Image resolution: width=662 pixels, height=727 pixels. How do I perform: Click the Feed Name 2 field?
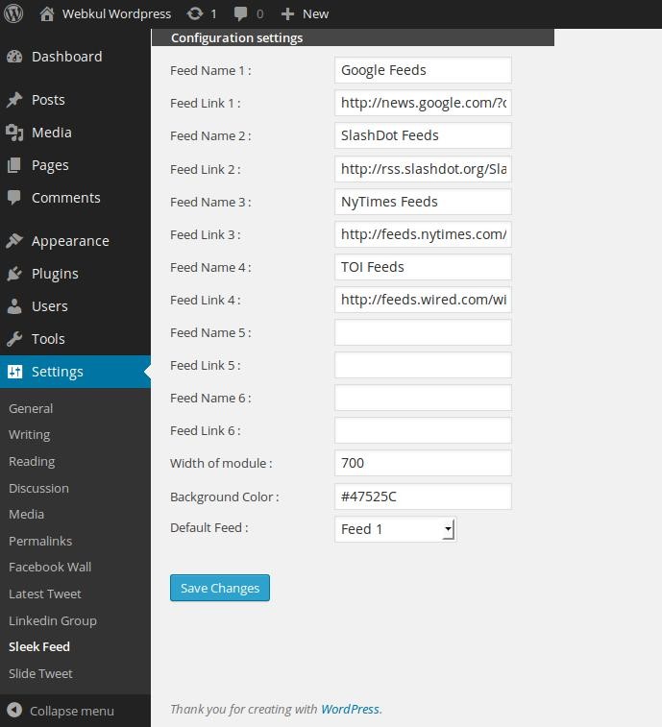423,135
